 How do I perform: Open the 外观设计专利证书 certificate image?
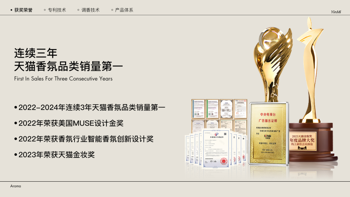216,149
